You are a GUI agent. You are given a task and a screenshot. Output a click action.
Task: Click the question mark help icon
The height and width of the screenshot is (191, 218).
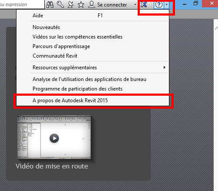(159, 5)
